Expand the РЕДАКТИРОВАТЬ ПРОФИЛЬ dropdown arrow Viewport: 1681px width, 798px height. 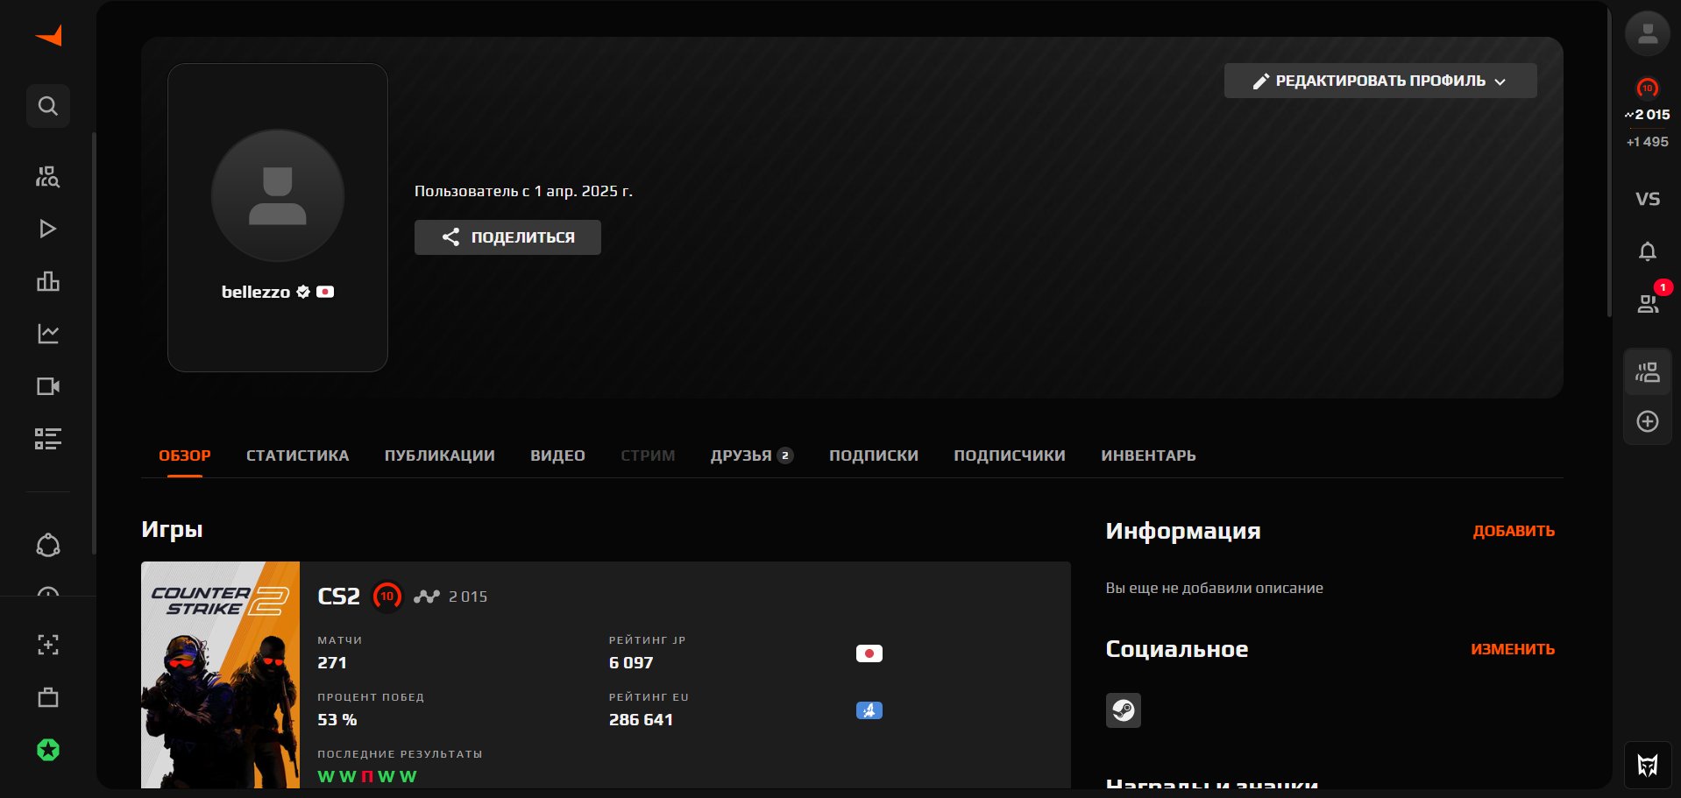coord(1501,81)
